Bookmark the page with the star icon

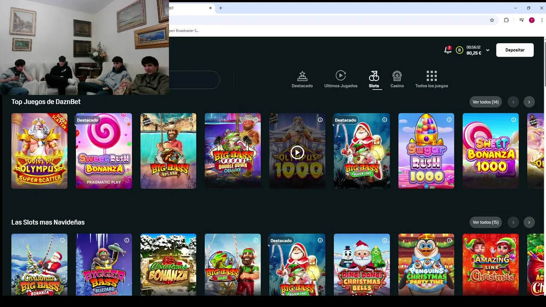tap(492, 20)
